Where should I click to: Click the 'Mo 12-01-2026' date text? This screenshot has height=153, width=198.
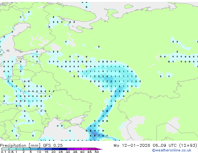tap(132, 146)
